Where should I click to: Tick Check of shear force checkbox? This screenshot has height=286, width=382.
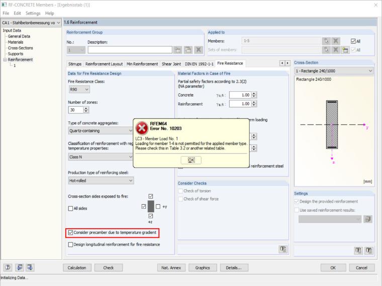[x=180, y=199]
